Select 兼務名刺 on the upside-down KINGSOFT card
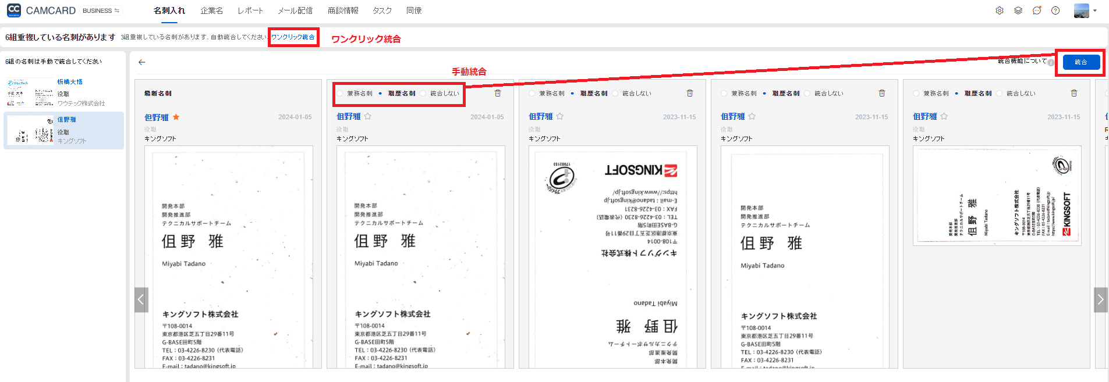1109x382 pixels. coord(532,94)
